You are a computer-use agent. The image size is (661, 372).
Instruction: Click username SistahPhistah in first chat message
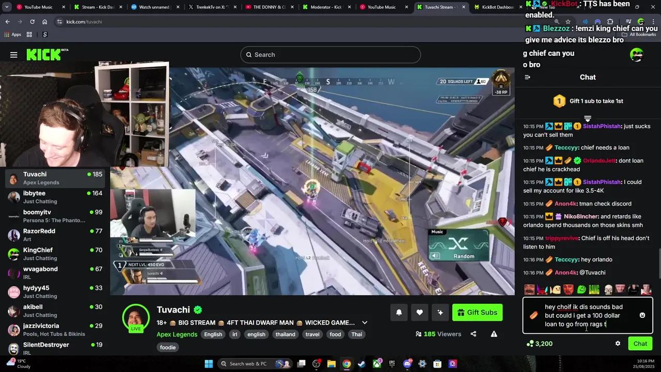tap(602, 126)
